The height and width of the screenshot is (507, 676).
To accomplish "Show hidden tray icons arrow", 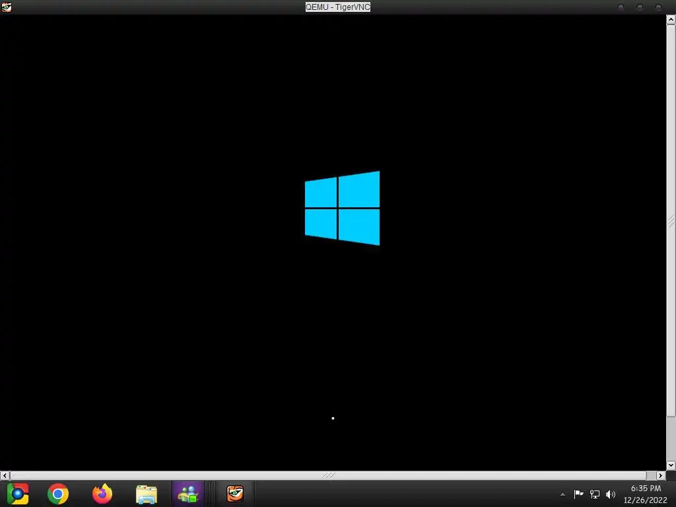I will (562, 494).
